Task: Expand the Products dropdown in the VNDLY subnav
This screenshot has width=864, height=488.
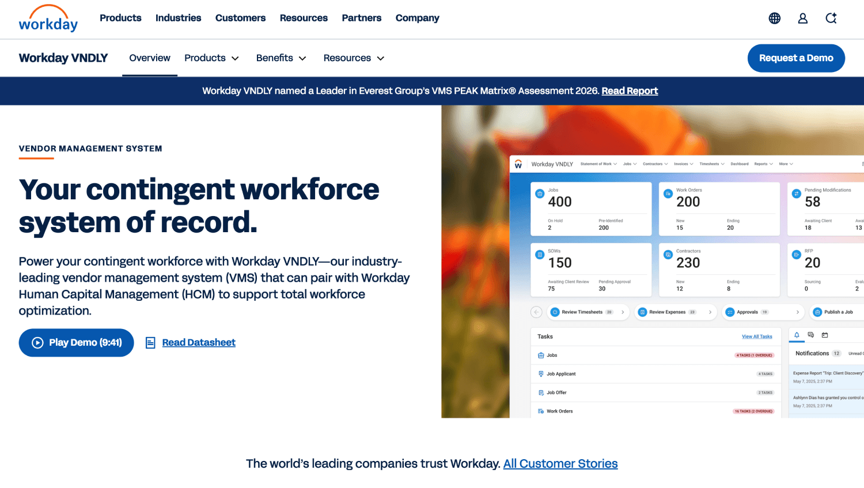Action: (211, 58)
